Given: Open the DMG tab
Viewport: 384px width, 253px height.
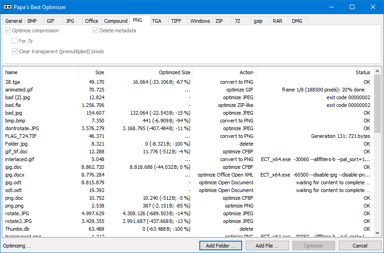Looking at the screenshot, I should pyautogui.click(x=297, y=21).
